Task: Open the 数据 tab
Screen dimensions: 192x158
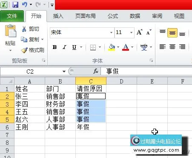Action: [135, 16]
